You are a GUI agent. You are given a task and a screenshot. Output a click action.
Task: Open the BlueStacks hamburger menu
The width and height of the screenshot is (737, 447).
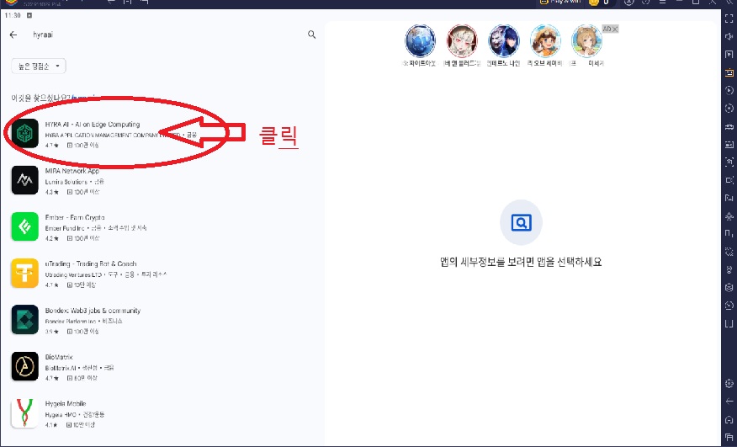tap(662, 3)
